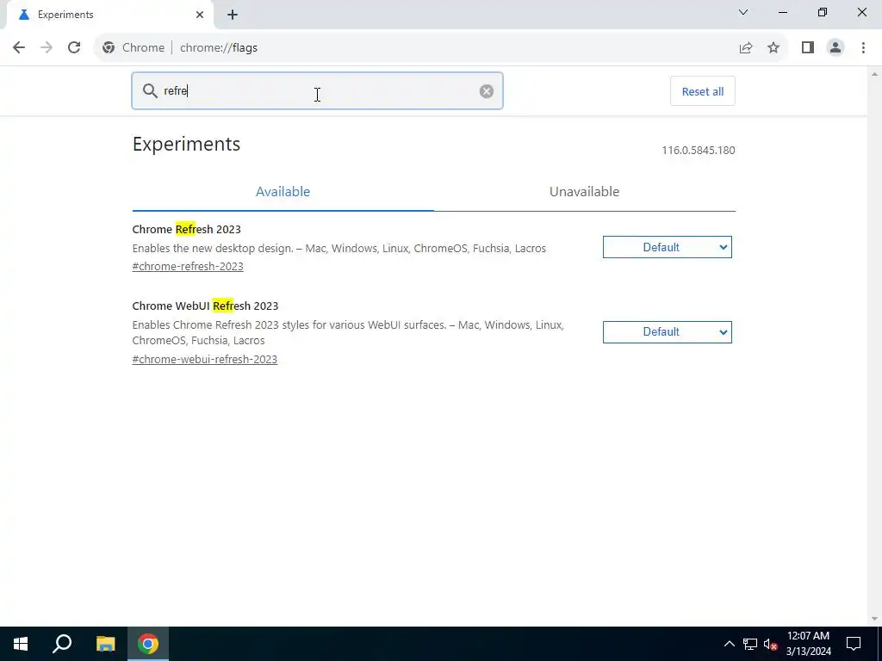Image resolution: width=882 pixels, height=661 pixels.
Task: Open the notification center icon
Action: click(x=854, y=644)
